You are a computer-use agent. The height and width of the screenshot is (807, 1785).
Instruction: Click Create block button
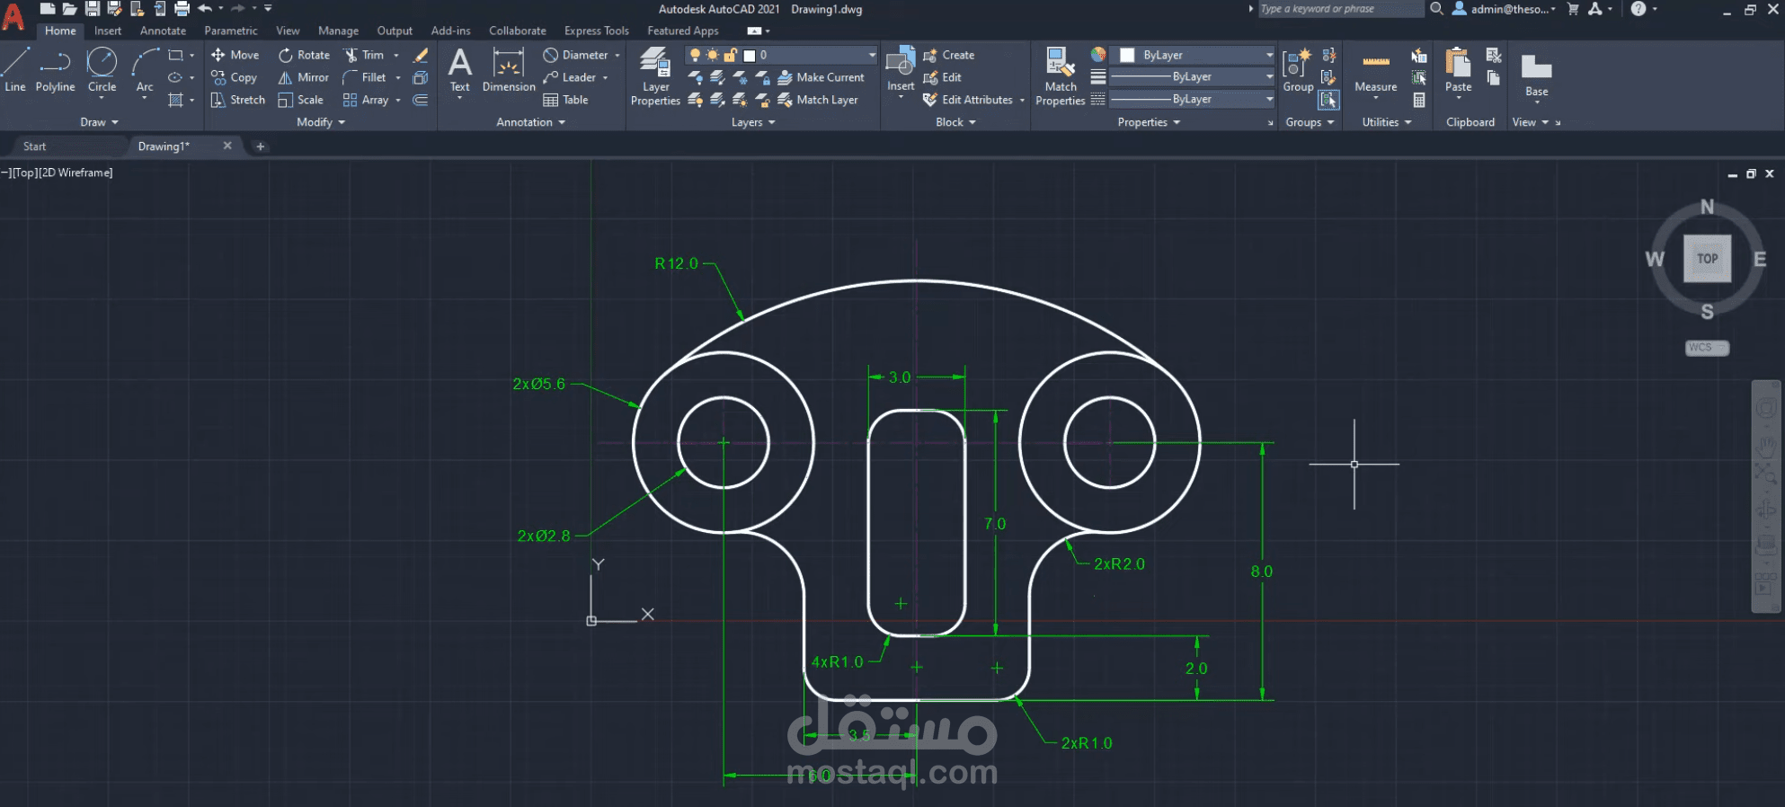tap(948, 55)
